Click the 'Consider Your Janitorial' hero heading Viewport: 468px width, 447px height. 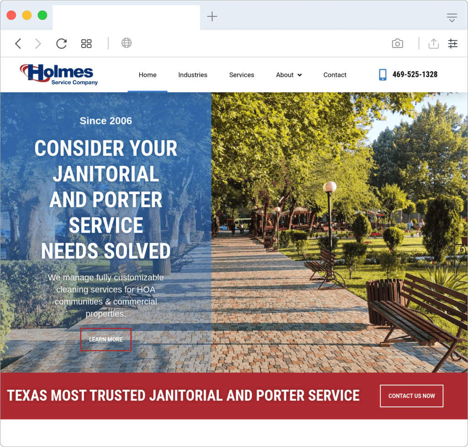click(x=106, y=200)
